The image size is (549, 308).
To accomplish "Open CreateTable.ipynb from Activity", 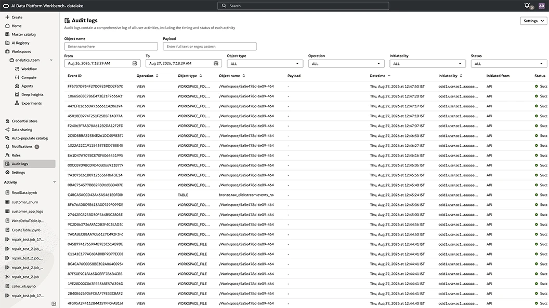I will click(26, 230).
